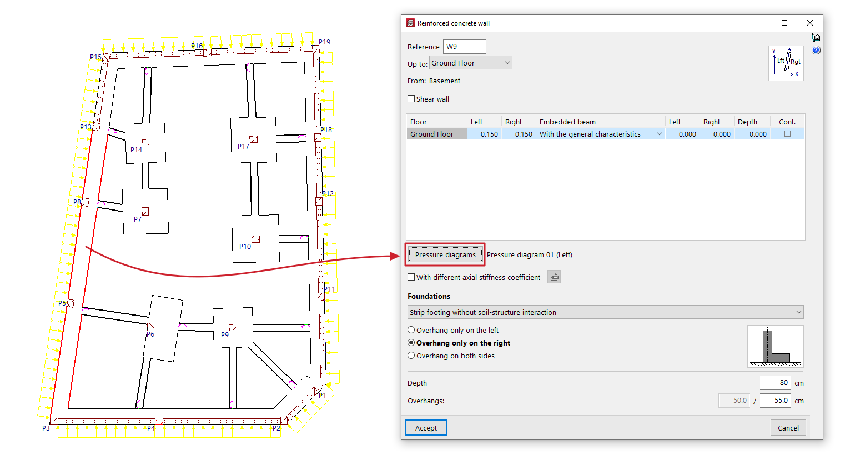
Task: Click the left overhang value 50.0 field
Action: 735,401
